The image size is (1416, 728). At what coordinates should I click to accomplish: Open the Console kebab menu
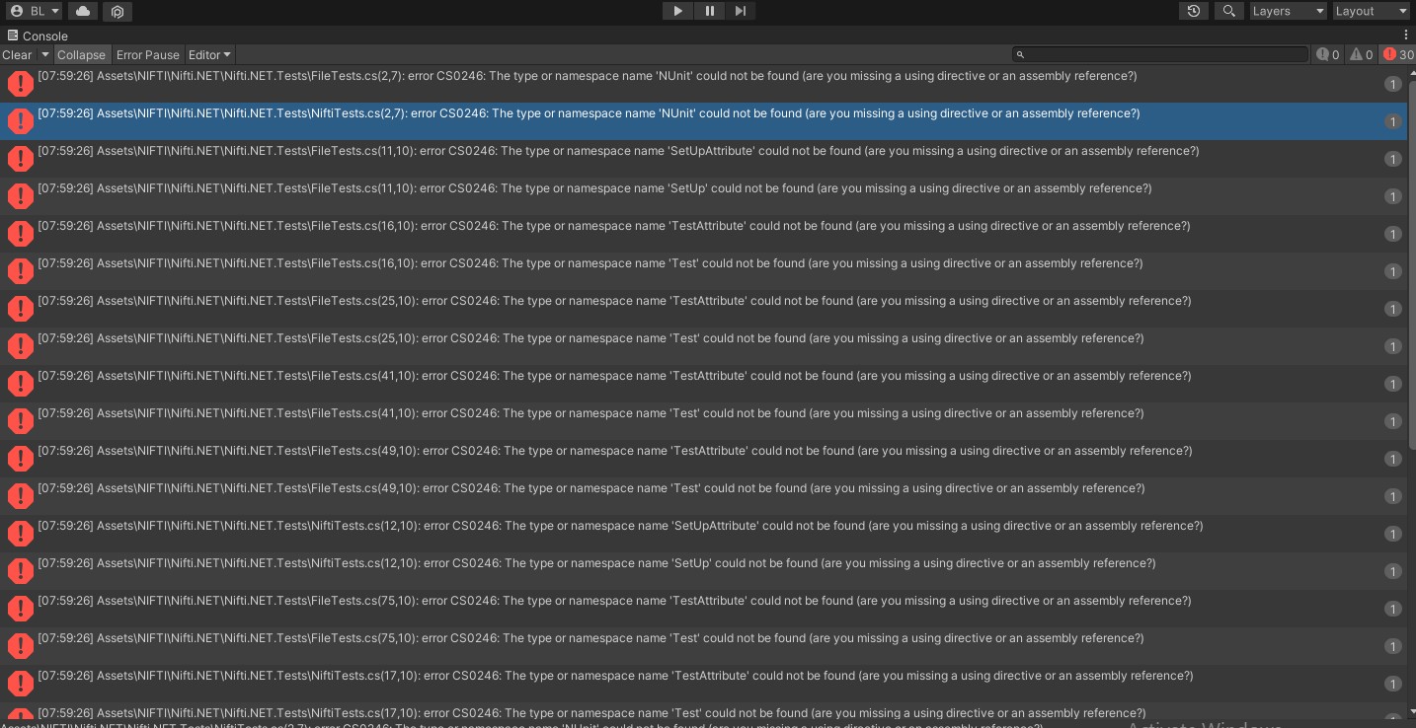pos(1406,36)
